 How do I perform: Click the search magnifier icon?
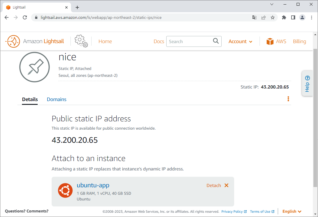216,41
